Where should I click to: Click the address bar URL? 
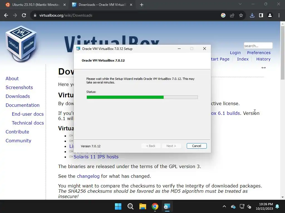[x=66, y=16]
